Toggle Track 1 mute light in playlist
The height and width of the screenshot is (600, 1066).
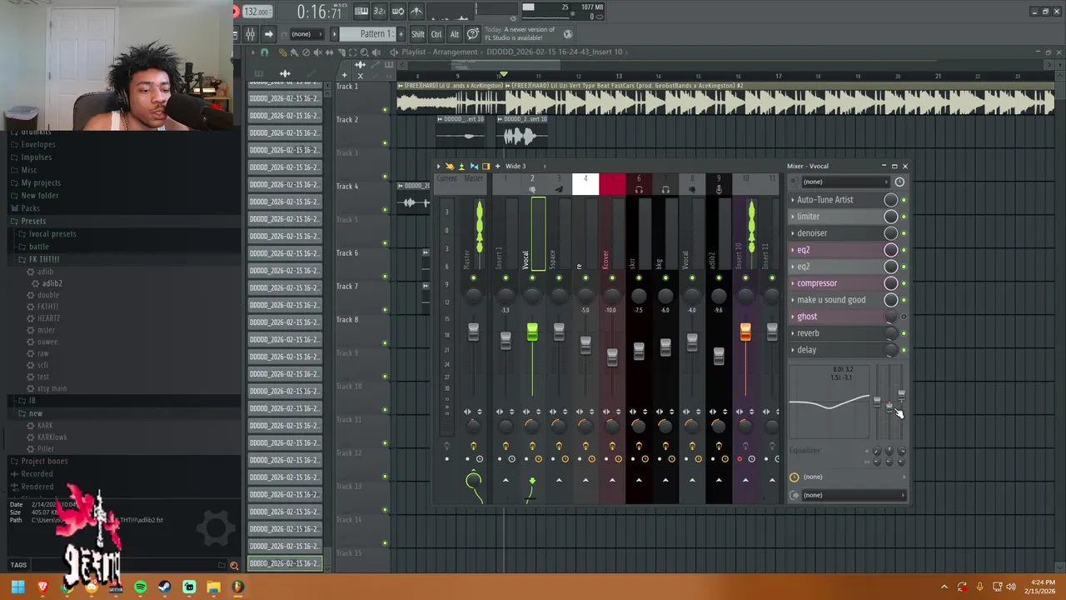click(385, 110)
